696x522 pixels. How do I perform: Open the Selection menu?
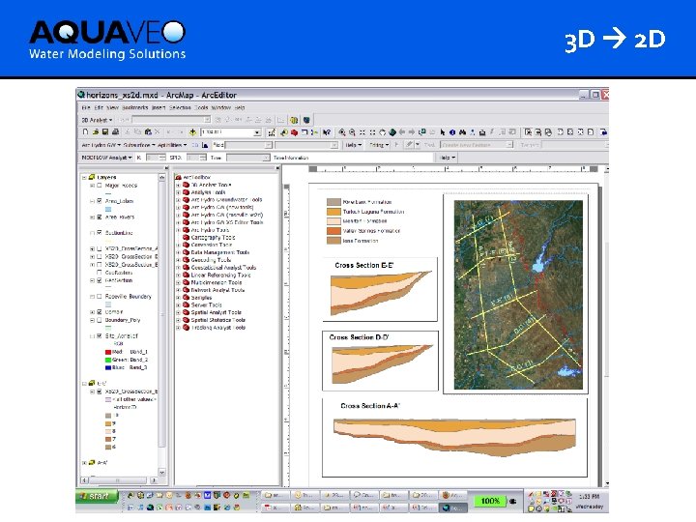(x=180, y=107)
